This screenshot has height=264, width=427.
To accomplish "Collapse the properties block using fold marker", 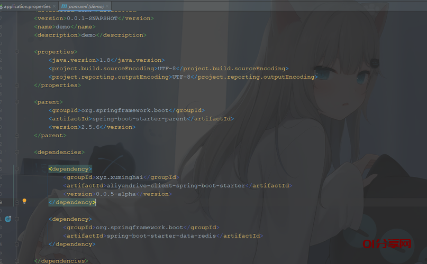I will click(17, 52).
